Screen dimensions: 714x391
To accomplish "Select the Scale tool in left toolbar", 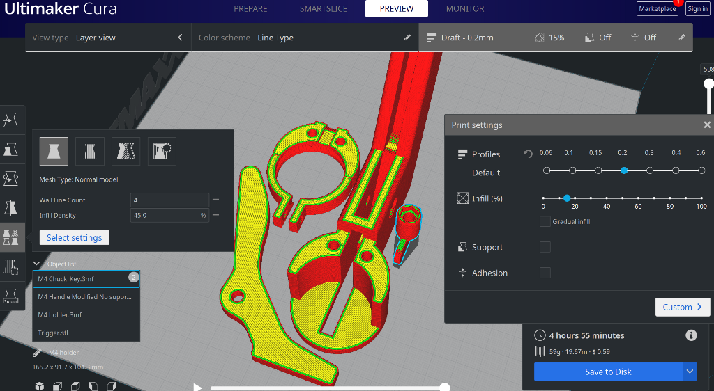I will pyautogui.click(x=11, y=149).
